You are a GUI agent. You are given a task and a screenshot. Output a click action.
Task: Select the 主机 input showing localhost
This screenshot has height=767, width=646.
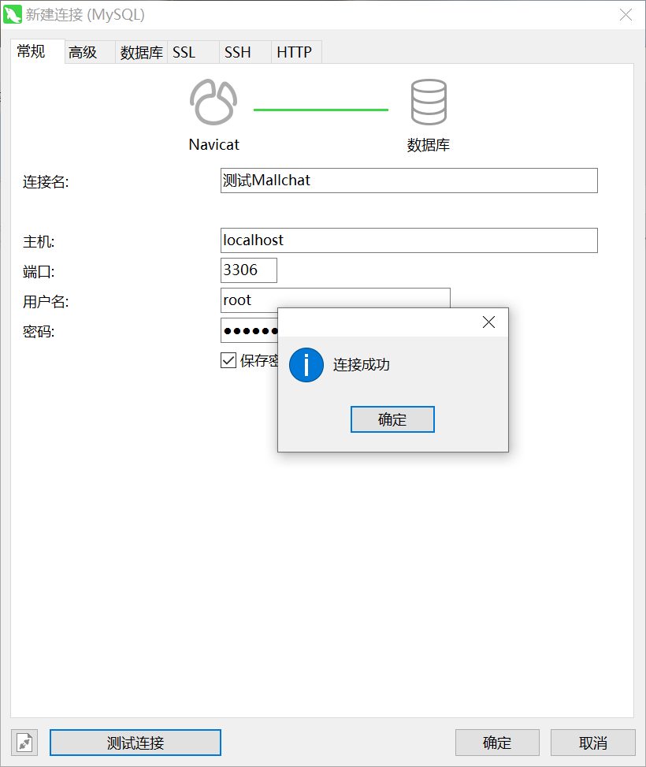(x=408, y=240)
